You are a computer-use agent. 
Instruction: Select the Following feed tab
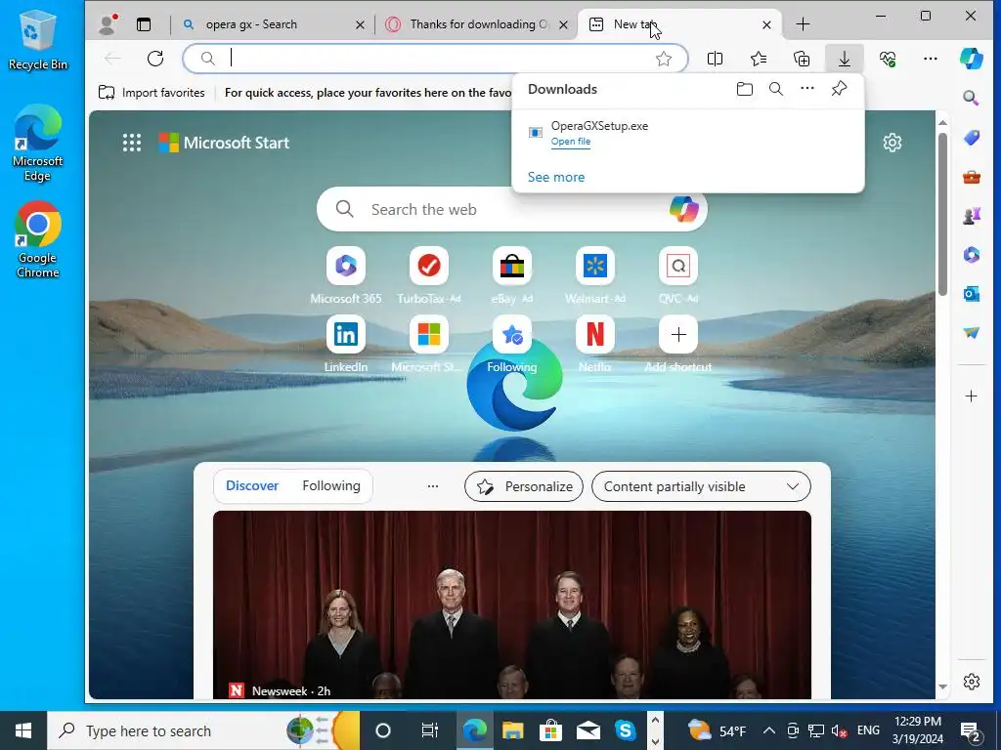point(331,486)
